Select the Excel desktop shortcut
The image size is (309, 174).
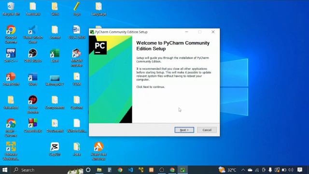tap(55, 55)
